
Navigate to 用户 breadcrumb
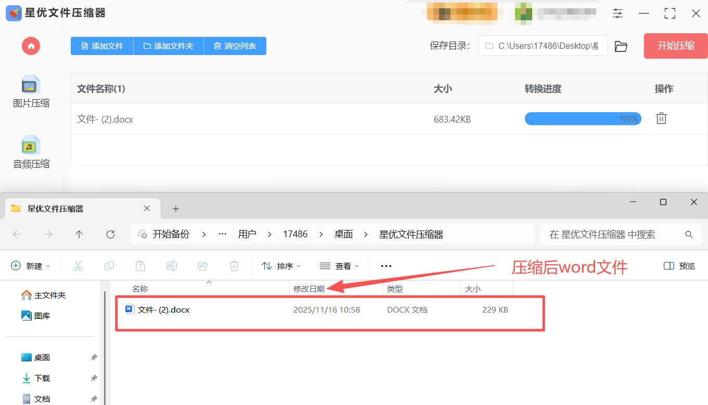click(247, 234)
